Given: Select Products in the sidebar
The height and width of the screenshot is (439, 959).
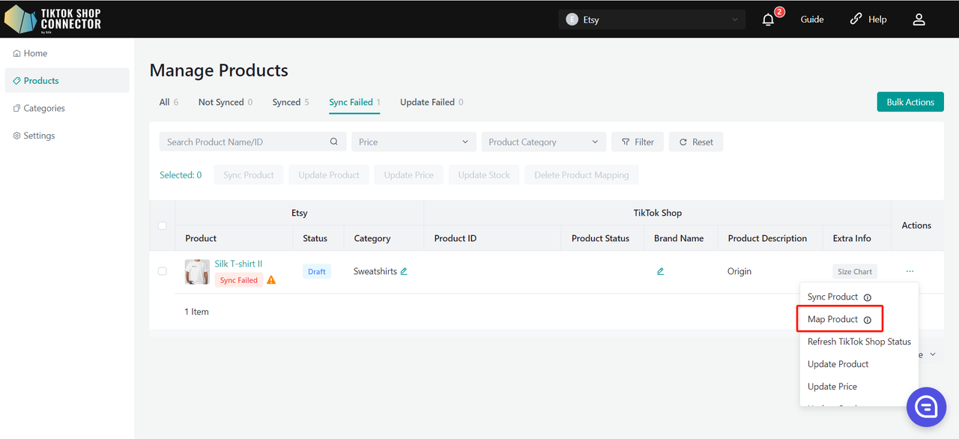Looking at the screenshot, I should tap(67, 80).
